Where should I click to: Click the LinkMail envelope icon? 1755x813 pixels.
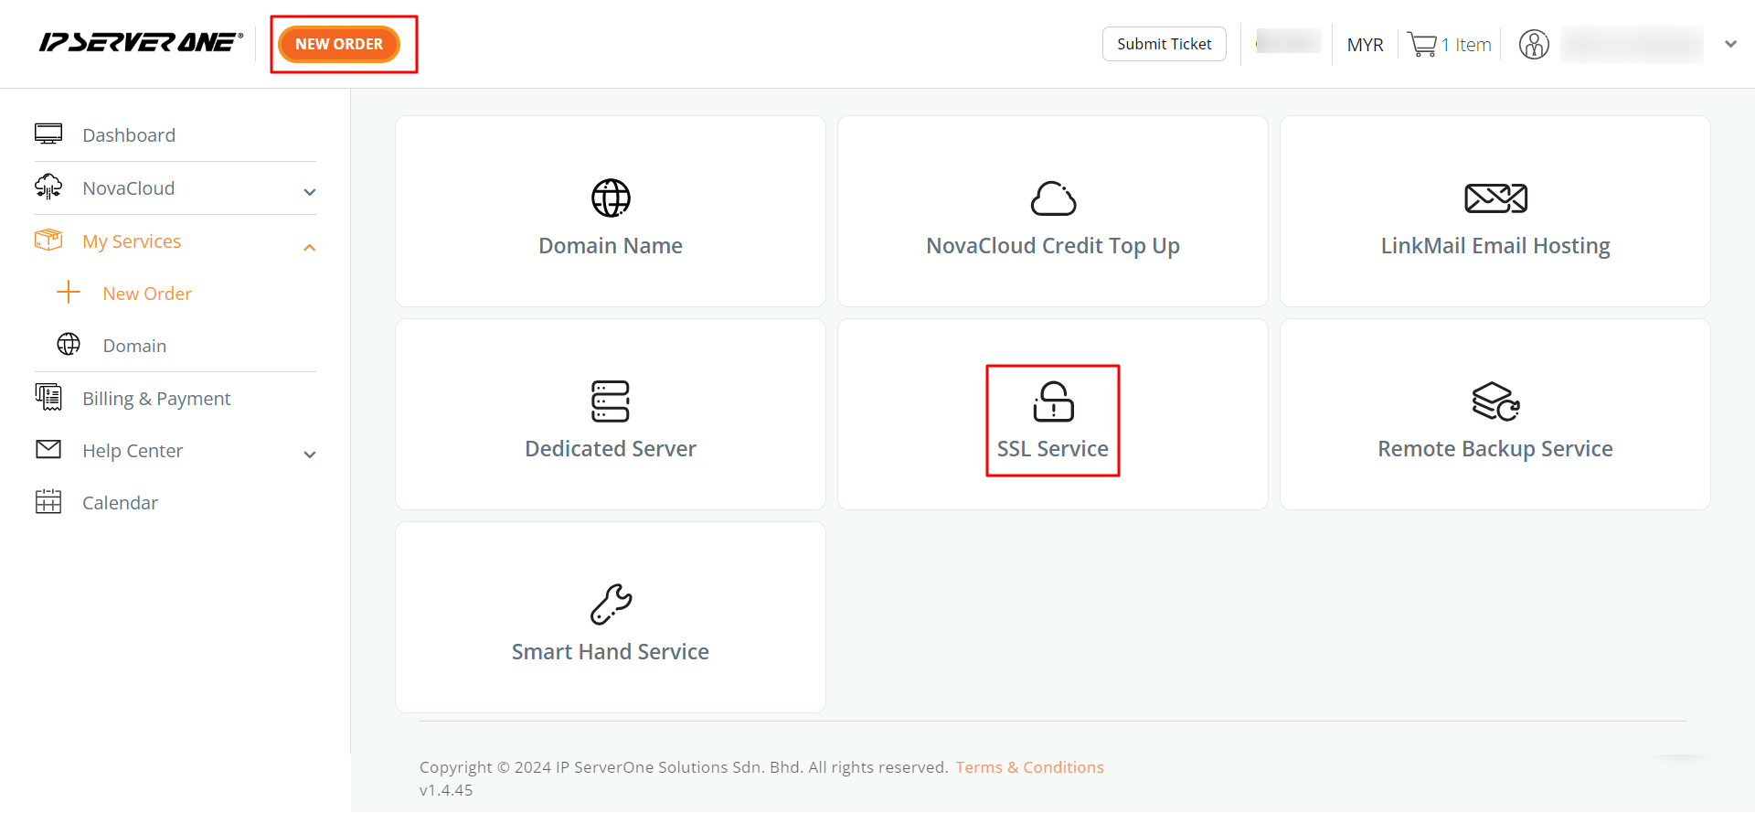click(1495, 198)
